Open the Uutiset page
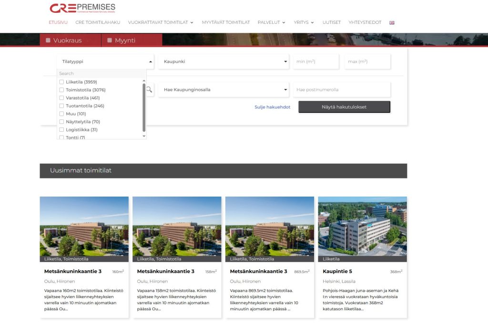 pyautogui.click(x=332, y=22)
